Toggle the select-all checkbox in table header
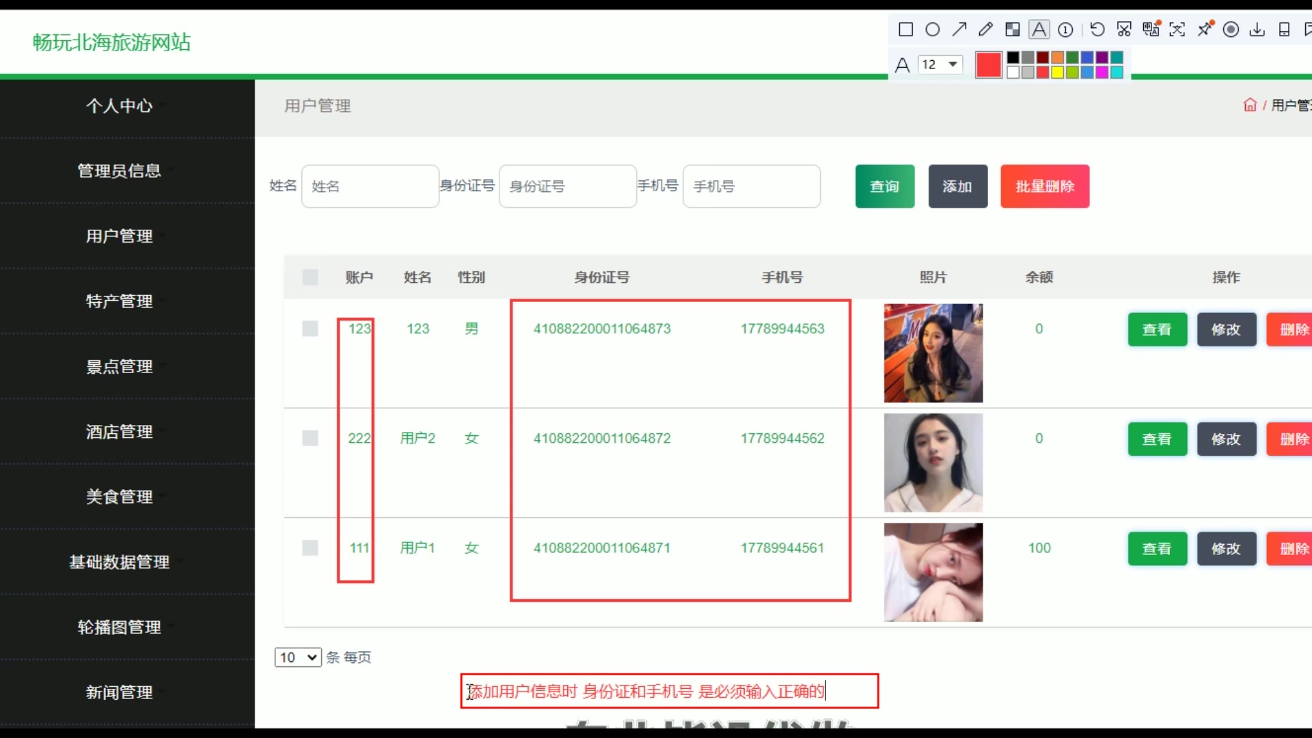Image resolution: width=1312 pixels, height=738 pixels. (310, 277)
